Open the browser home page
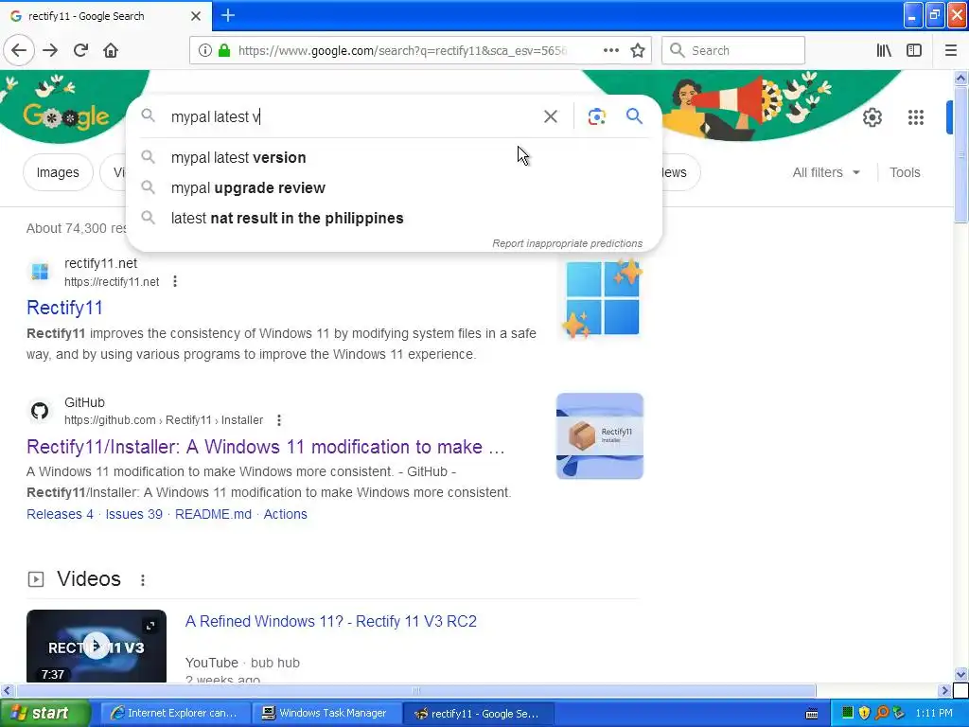Screen dimensions: 969x727 coord(111,51)
